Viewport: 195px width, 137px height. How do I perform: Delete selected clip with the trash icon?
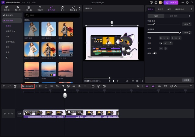click(15, 86)
